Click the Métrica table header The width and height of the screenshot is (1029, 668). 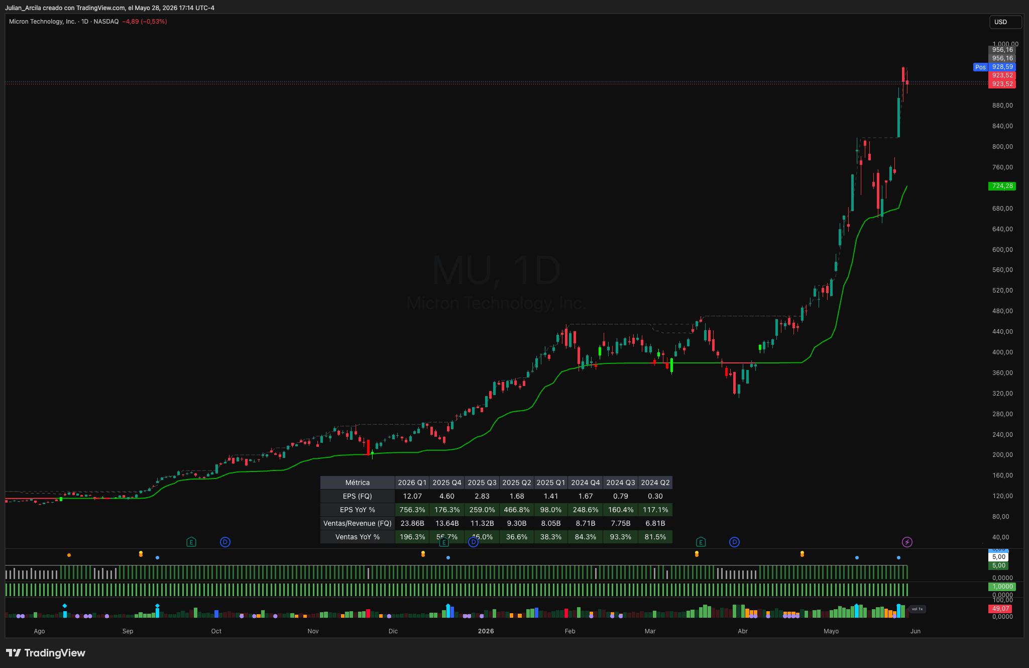click(x=358, y=483)
